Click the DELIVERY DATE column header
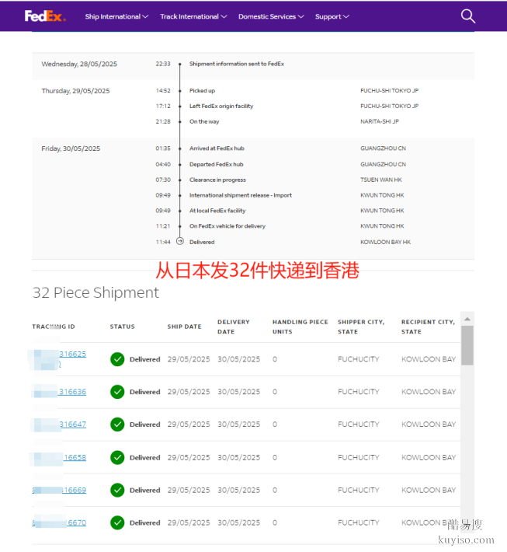The height and width of the screenshot is (552, 507). [x=234, y=327]
